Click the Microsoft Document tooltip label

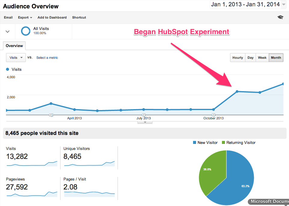[x=269, y=202]
